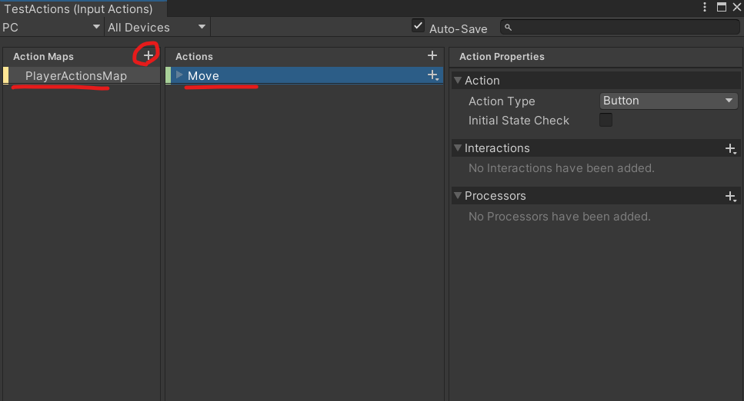Click the search magnifier icon

point(508,28)
